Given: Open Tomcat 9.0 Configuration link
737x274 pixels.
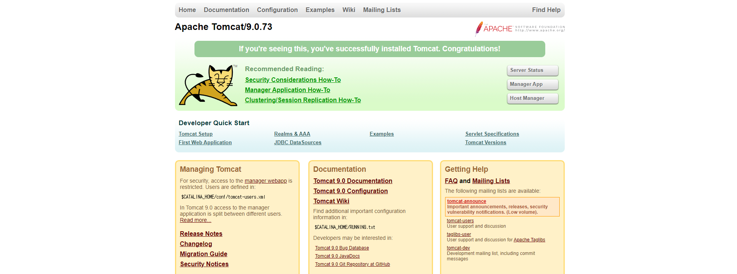Looking at the screenshot, I should (350, 191).
